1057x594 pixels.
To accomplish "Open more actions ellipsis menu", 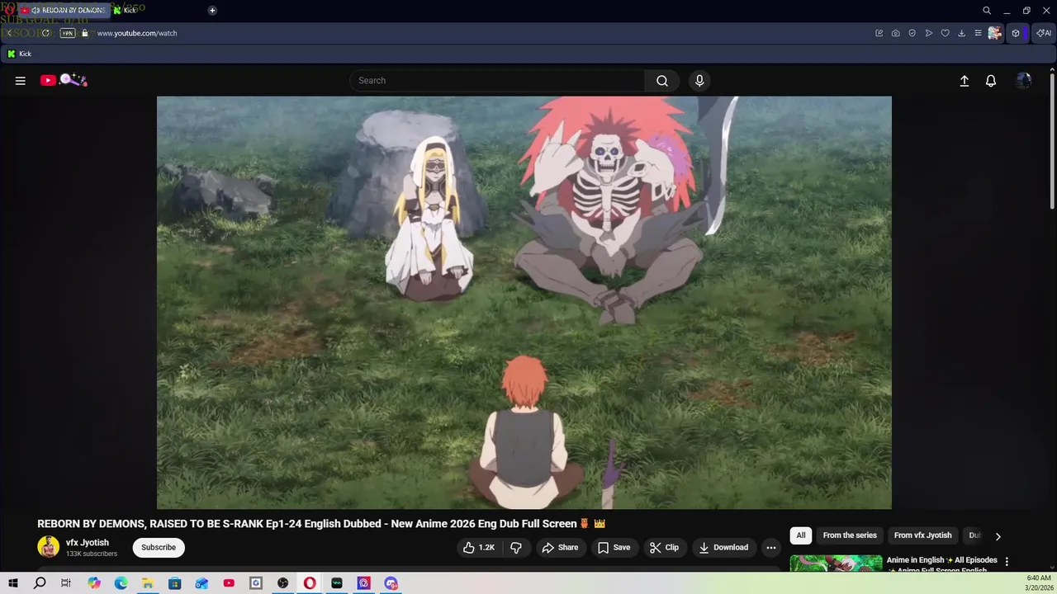I will 770,548.
